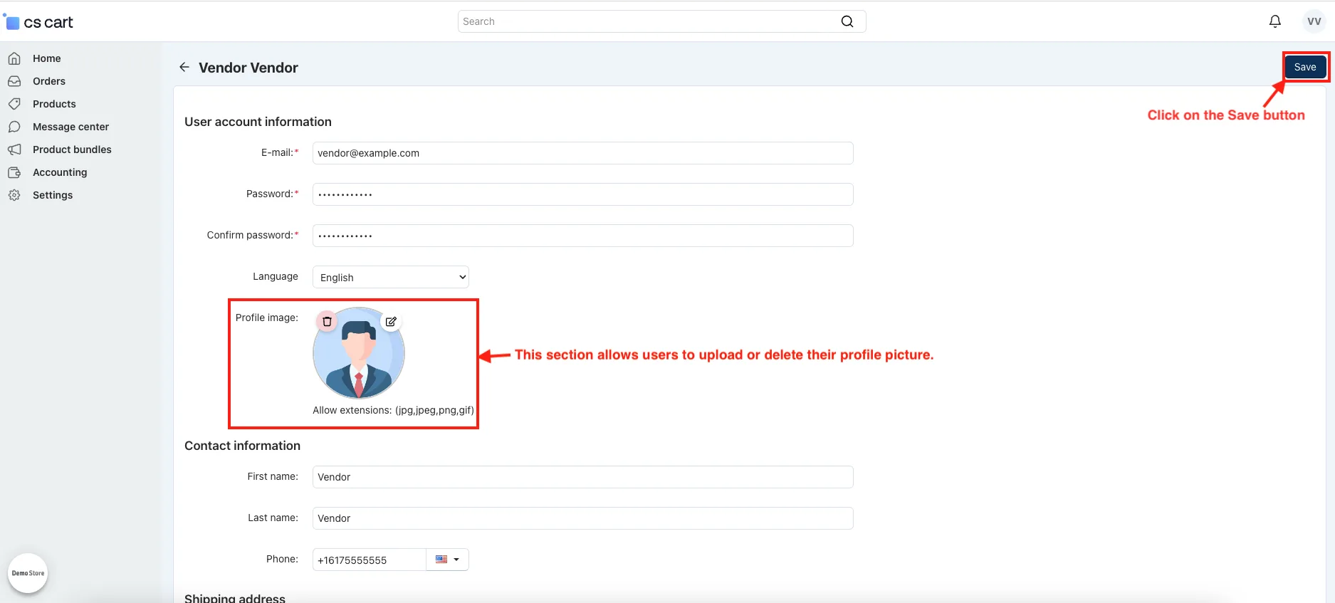This screenshot has width=1335, height=603.
Task: Click the trash icon on profile image
Action: coord(327,322)
